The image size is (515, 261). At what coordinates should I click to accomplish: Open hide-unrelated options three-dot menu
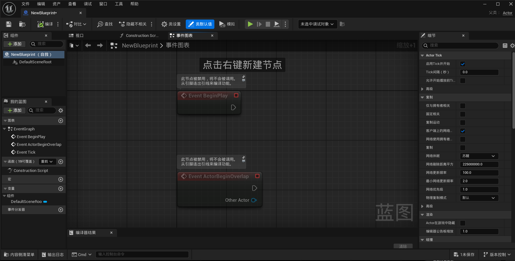[152, 24]
